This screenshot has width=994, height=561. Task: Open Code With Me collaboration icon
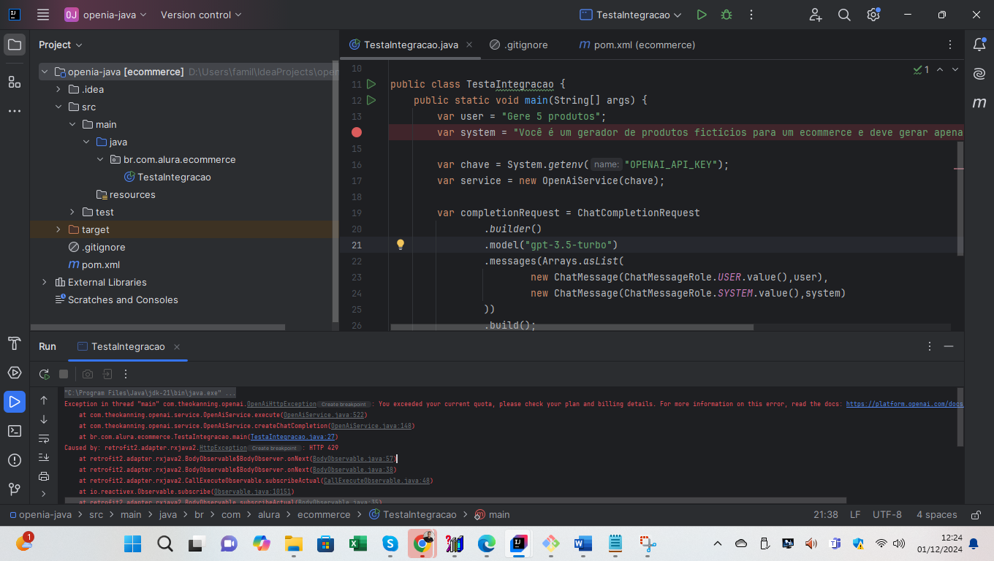point(816,15)
